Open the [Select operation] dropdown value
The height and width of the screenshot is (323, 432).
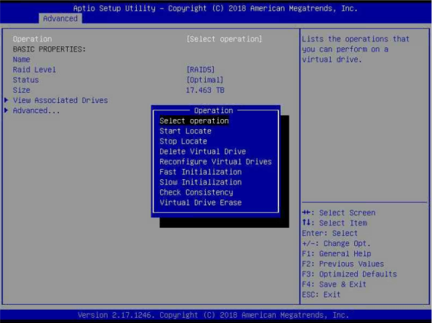click(224, 39)
